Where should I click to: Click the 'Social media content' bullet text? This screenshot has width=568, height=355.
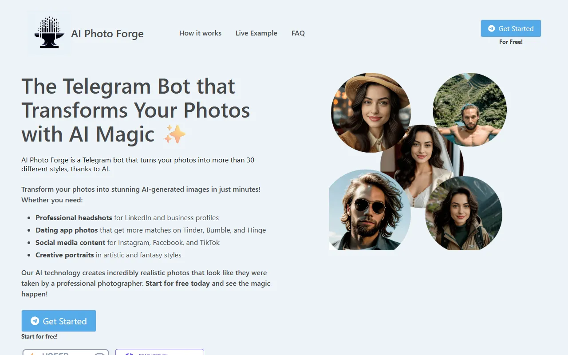[71, 243]
